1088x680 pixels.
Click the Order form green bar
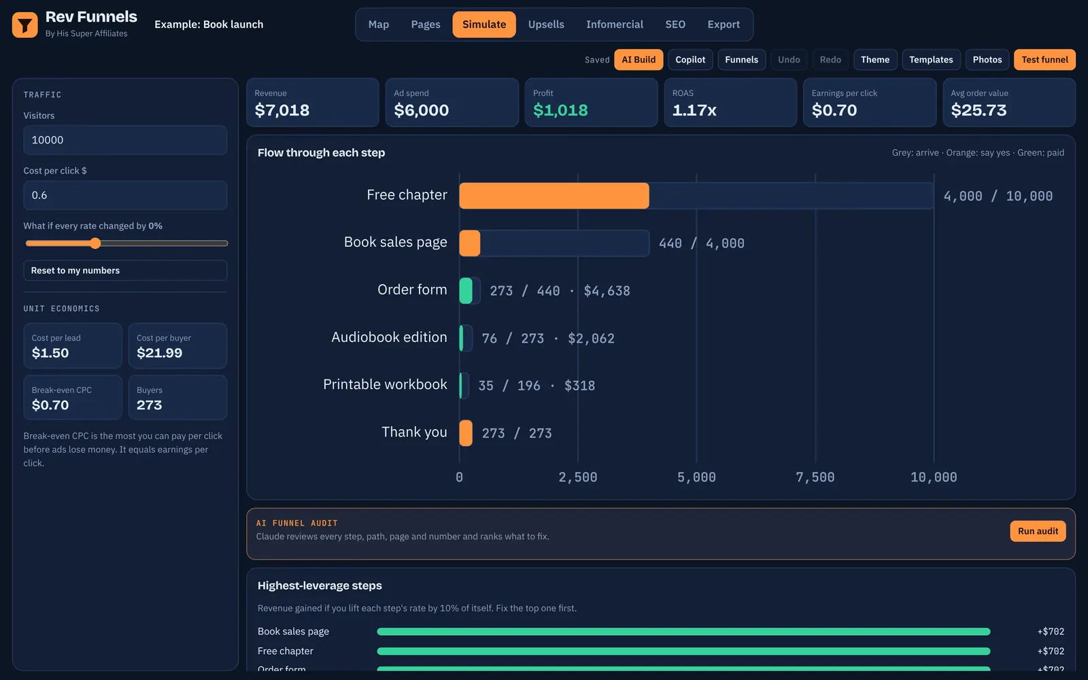[466, 291]
